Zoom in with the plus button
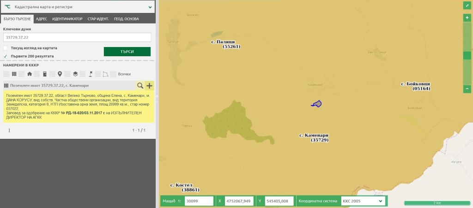473x208 pixels. [x=467, y=18]
